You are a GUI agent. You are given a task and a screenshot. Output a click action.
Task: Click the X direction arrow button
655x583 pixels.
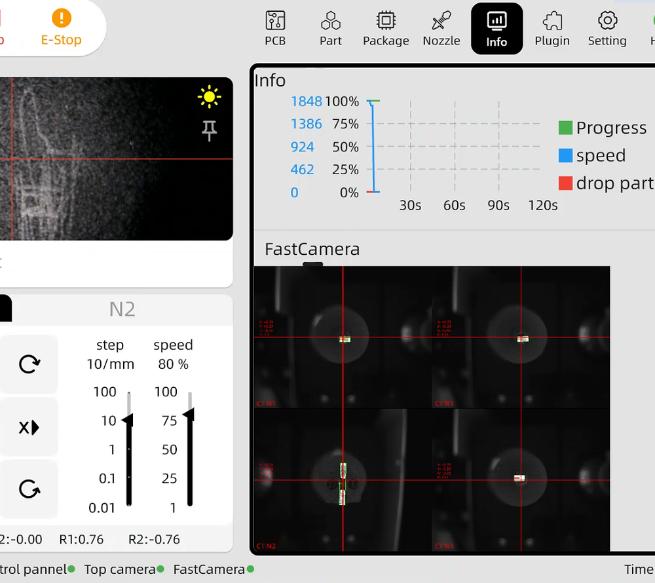tap(29, 427)
